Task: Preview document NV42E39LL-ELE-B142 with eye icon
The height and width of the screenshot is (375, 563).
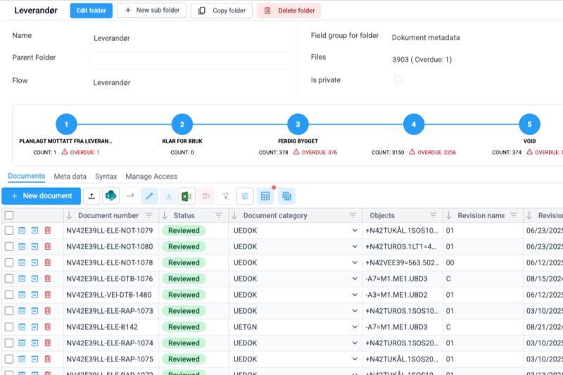Action: tap(22, 327)
